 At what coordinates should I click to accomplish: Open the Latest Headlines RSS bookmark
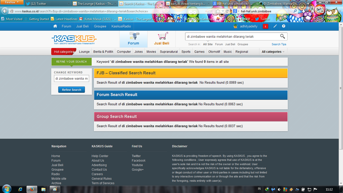[x=64, y=19]
